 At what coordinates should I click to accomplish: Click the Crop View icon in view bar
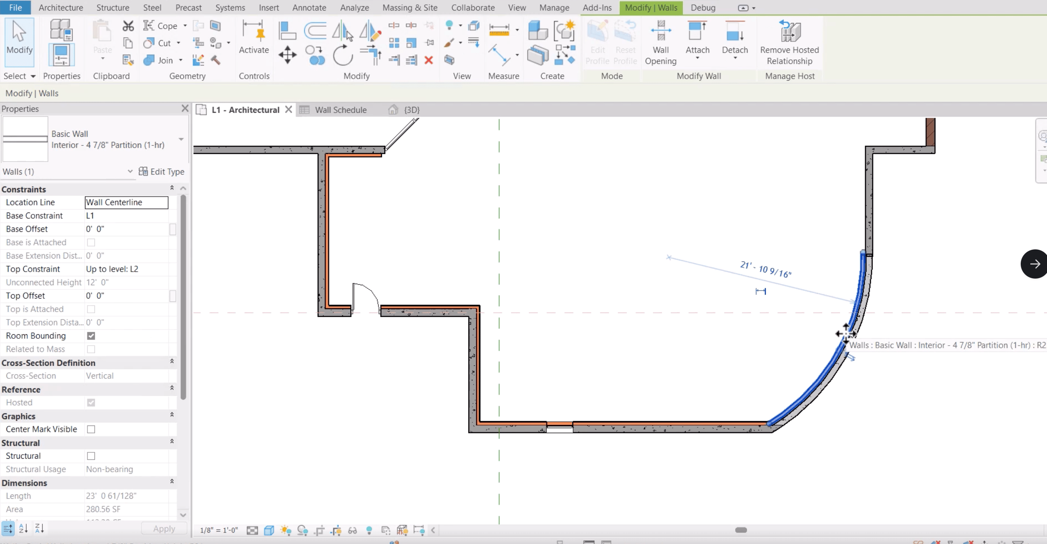pos(319,530)
